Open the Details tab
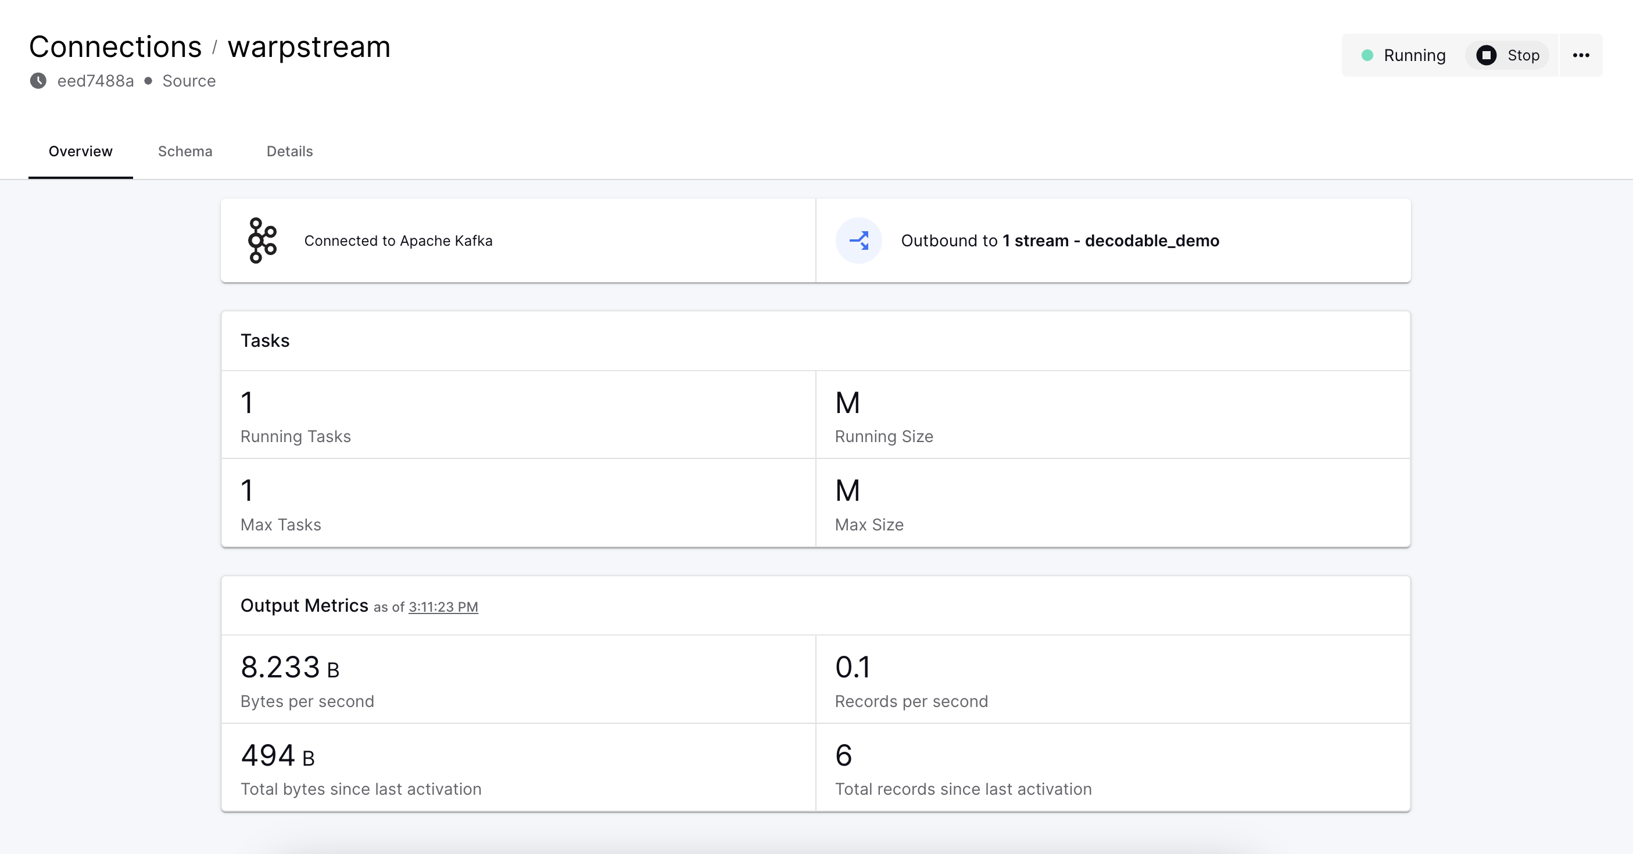1633x854 pixels. click(290, 152)
